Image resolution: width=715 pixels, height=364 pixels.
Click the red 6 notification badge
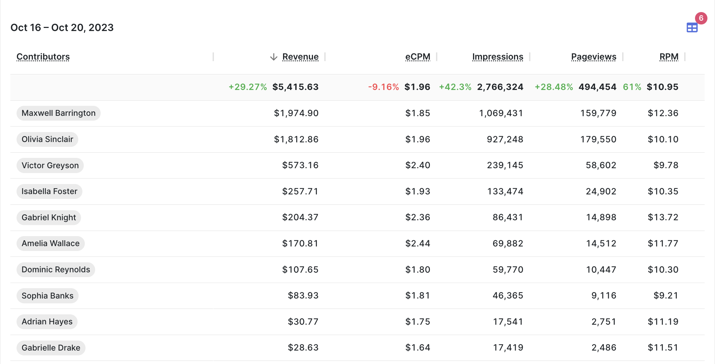[x=701, y=18]
